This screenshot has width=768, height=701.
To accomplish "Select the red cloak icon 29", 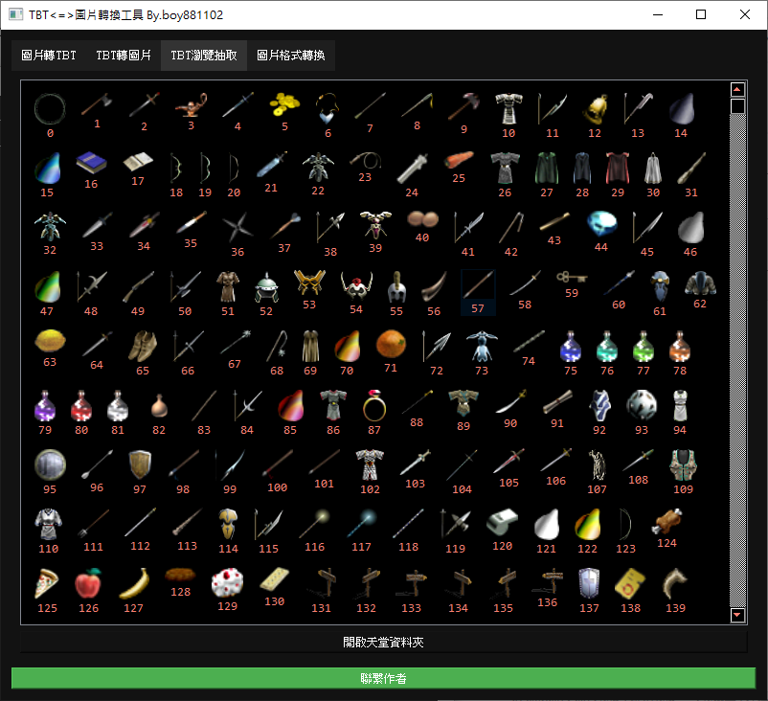I will (x=618, y=167).
